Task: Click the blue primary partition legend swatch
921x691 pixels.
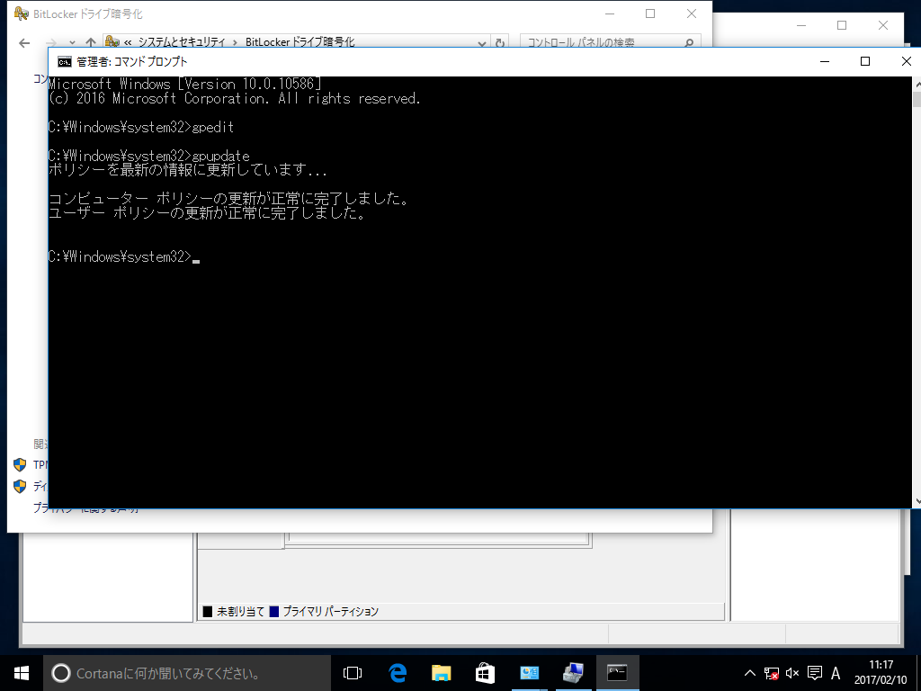Action: pos(273,612)
